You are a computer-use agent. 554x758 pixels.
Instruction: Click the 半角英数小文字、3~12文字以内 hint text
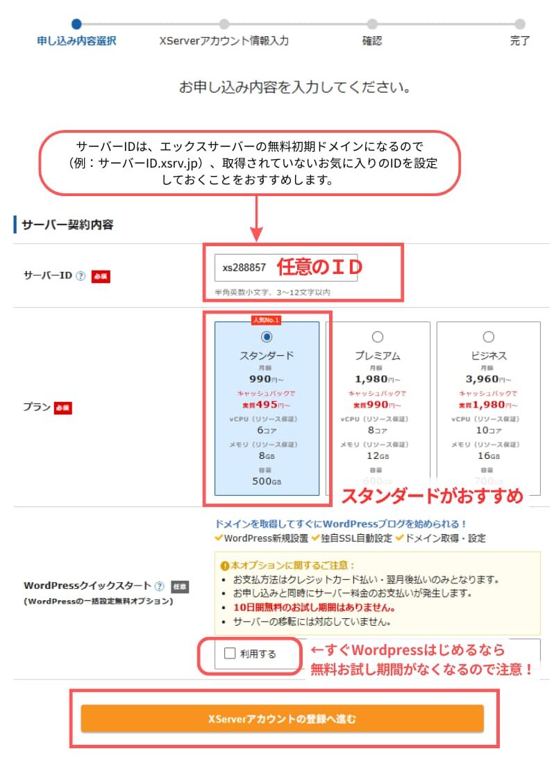[x=272, y=293]
